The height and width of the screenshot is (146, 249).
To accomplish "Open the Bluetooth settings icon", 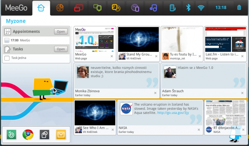I will tap(188, 8).
